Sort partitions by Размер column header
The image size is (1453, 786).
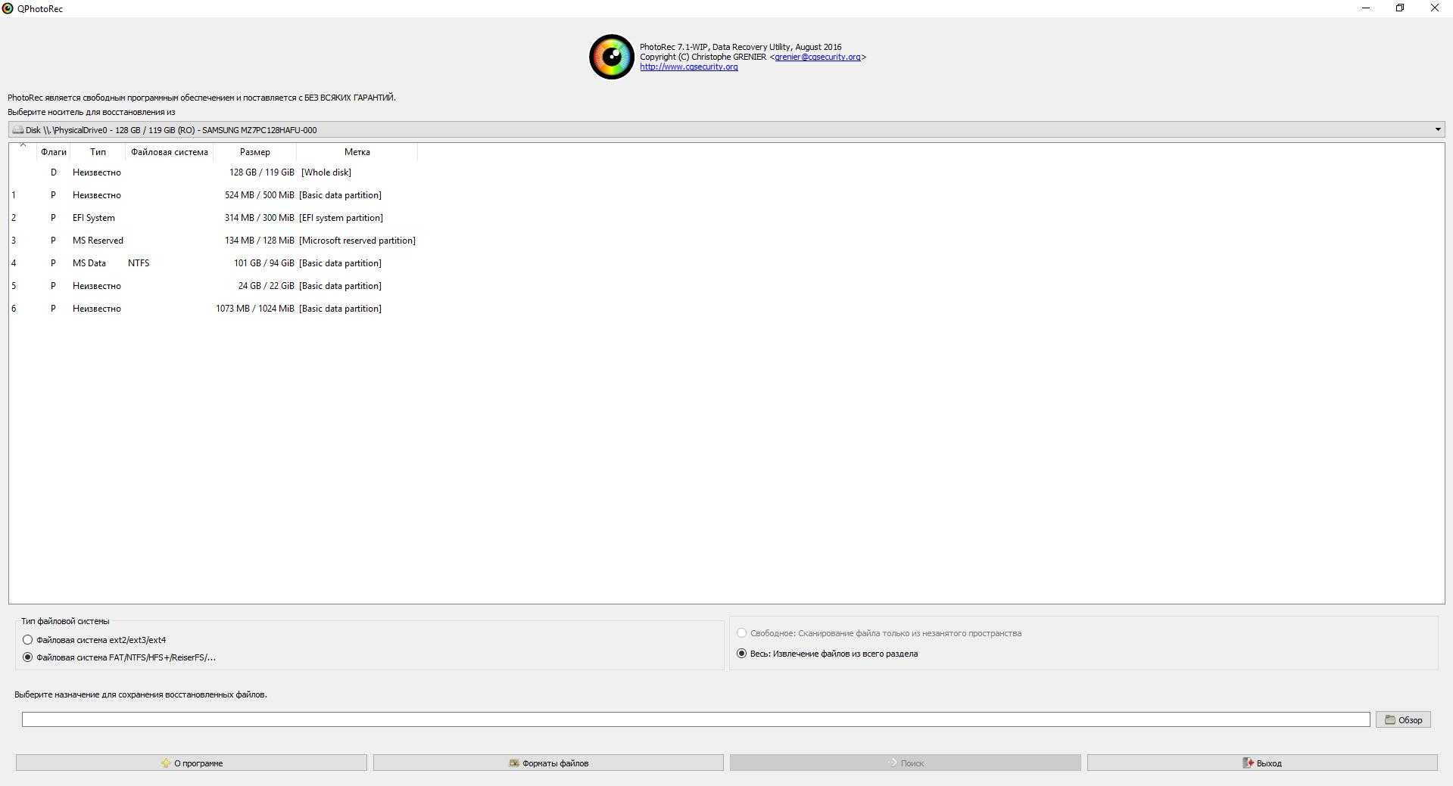254,152
